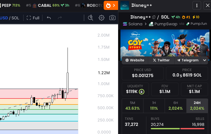Open the CABAL trending token

(x=47, y=5)
